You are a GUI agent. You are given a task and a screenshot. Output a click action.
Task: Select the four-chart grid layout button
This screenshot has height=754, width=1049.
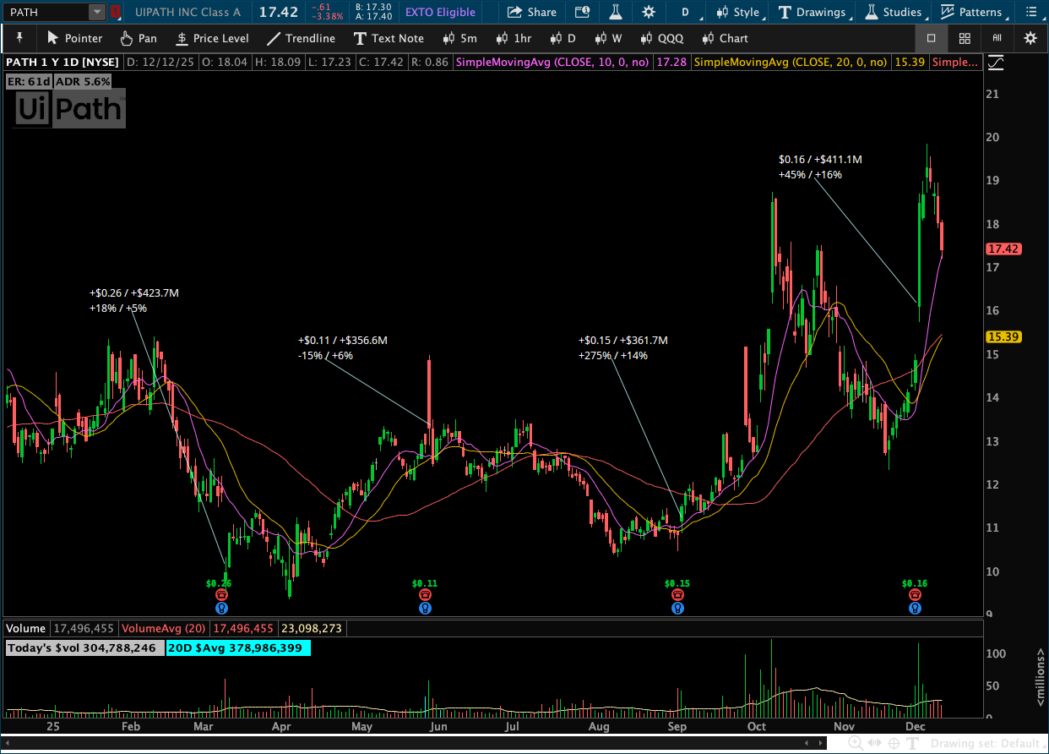965,38
